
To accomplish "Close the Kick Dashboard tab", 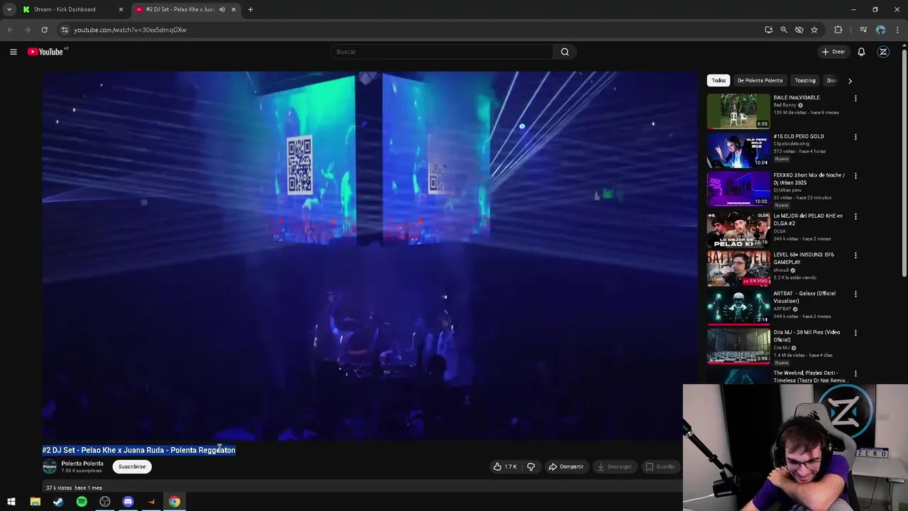I will point(121,9).
